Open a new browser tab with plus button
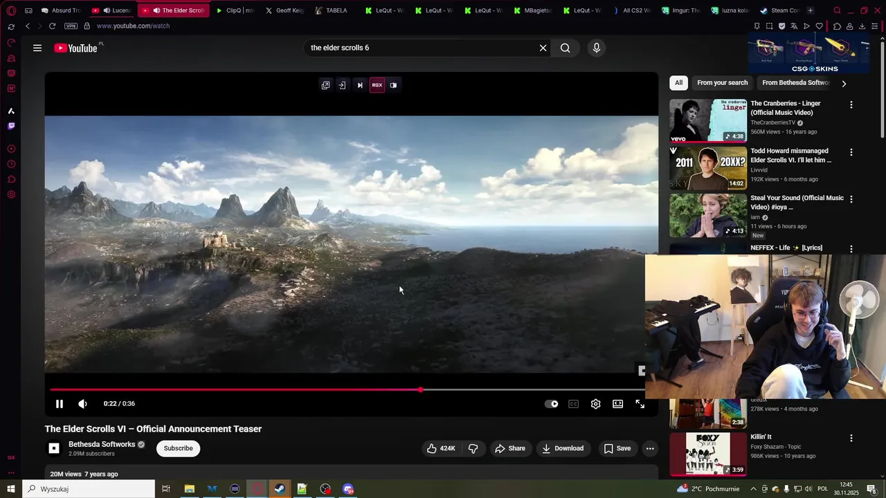The image size is (886, 498). pos(811,10)
